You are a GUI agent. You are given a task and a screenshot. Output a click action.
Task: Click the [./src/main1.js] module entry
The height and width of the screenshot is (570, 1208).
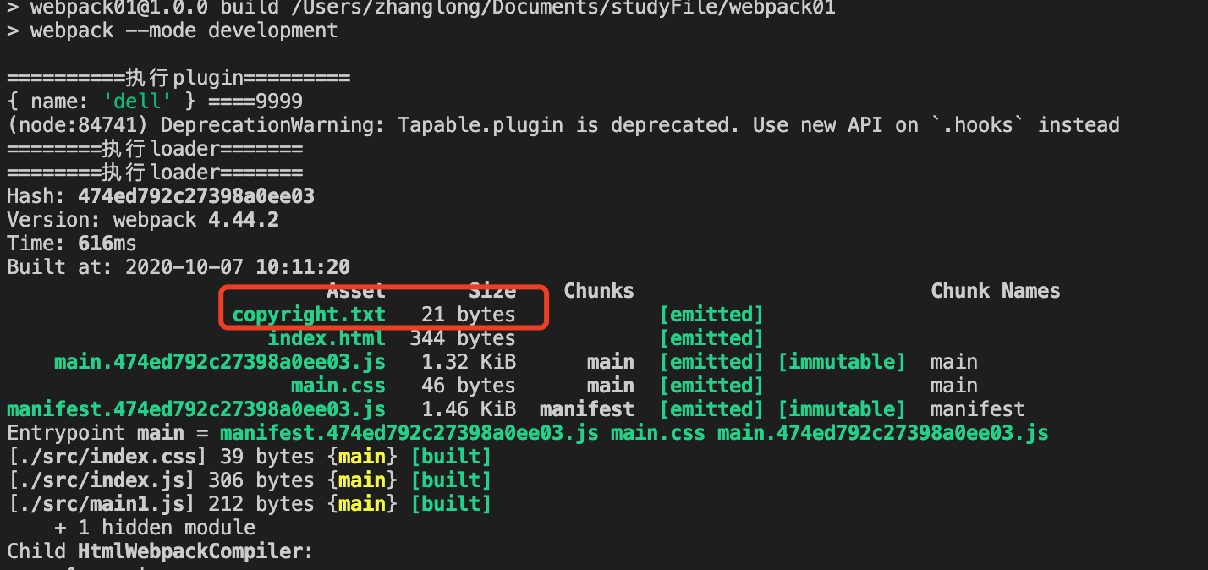102,504
